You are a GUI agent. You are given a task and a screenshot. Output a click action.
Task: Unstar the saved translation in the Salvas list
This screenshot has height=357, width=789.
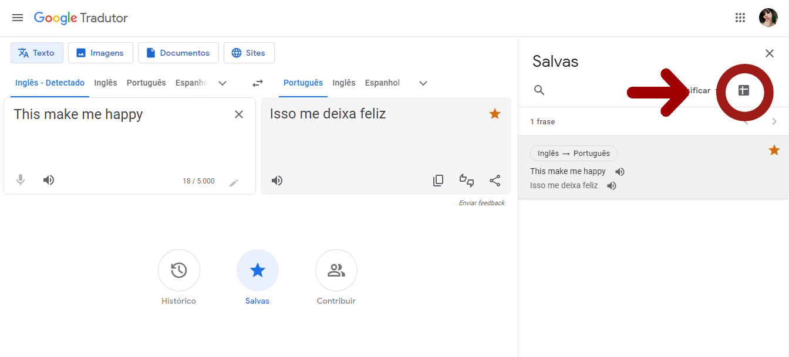click(774, 150)
